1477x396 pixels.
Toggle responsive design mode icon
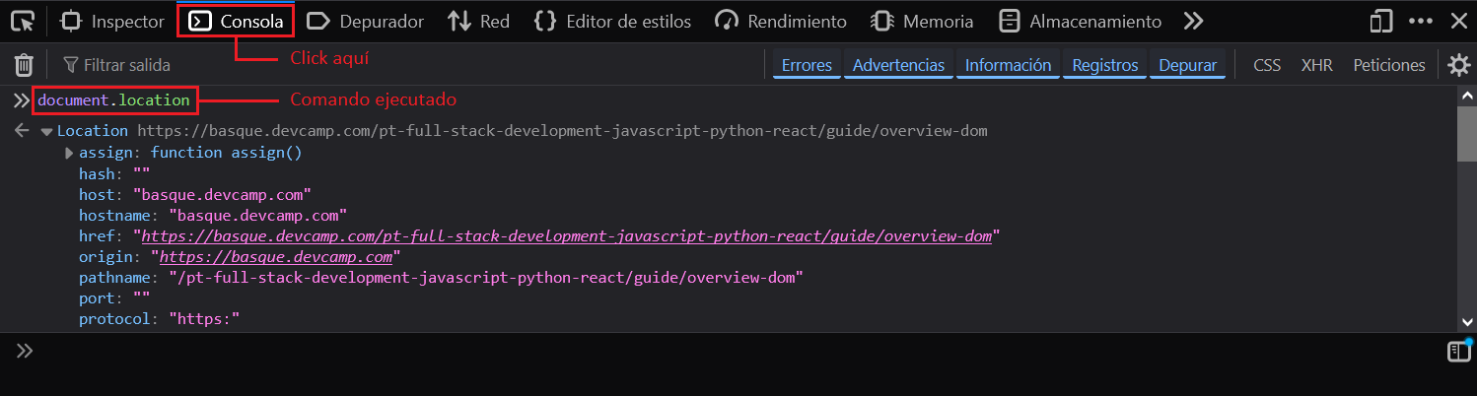pyautogui.click(x=1382, y=21)
